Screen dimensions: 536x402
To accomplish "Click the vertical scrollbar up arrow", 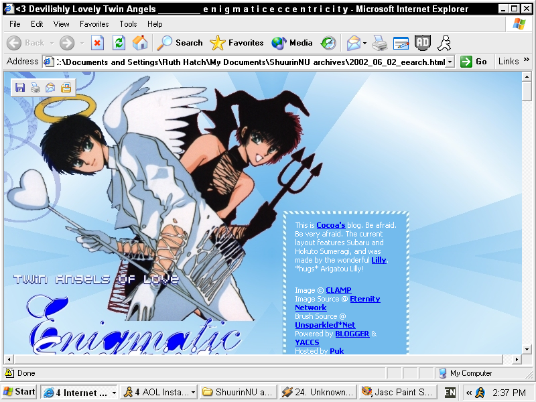I will tap(527, 76).
